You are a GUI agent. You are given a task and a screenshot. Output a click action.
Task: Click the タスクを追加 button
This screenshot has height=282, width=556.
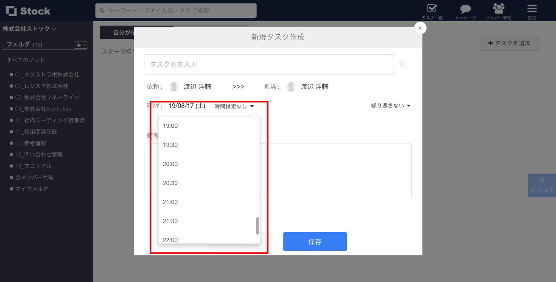(509, 43)
